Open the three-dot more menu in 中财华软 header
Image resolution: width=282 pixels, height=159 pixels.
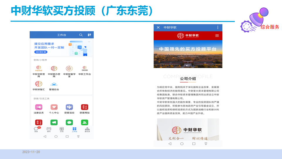coord(218,27)
